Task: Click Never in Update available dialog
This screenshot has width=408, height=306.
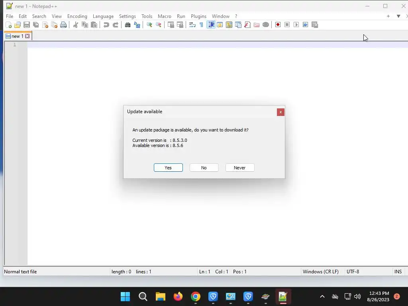Action: [x=240, y=168]
